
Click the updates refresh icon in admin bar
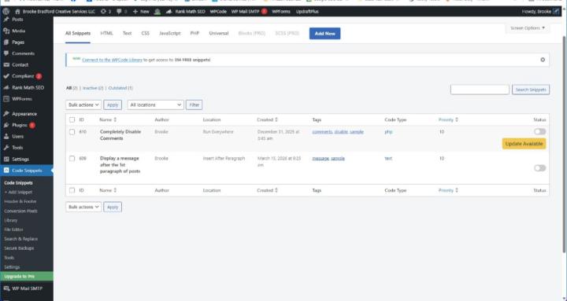pyautogui.click(x=103, y=12)
